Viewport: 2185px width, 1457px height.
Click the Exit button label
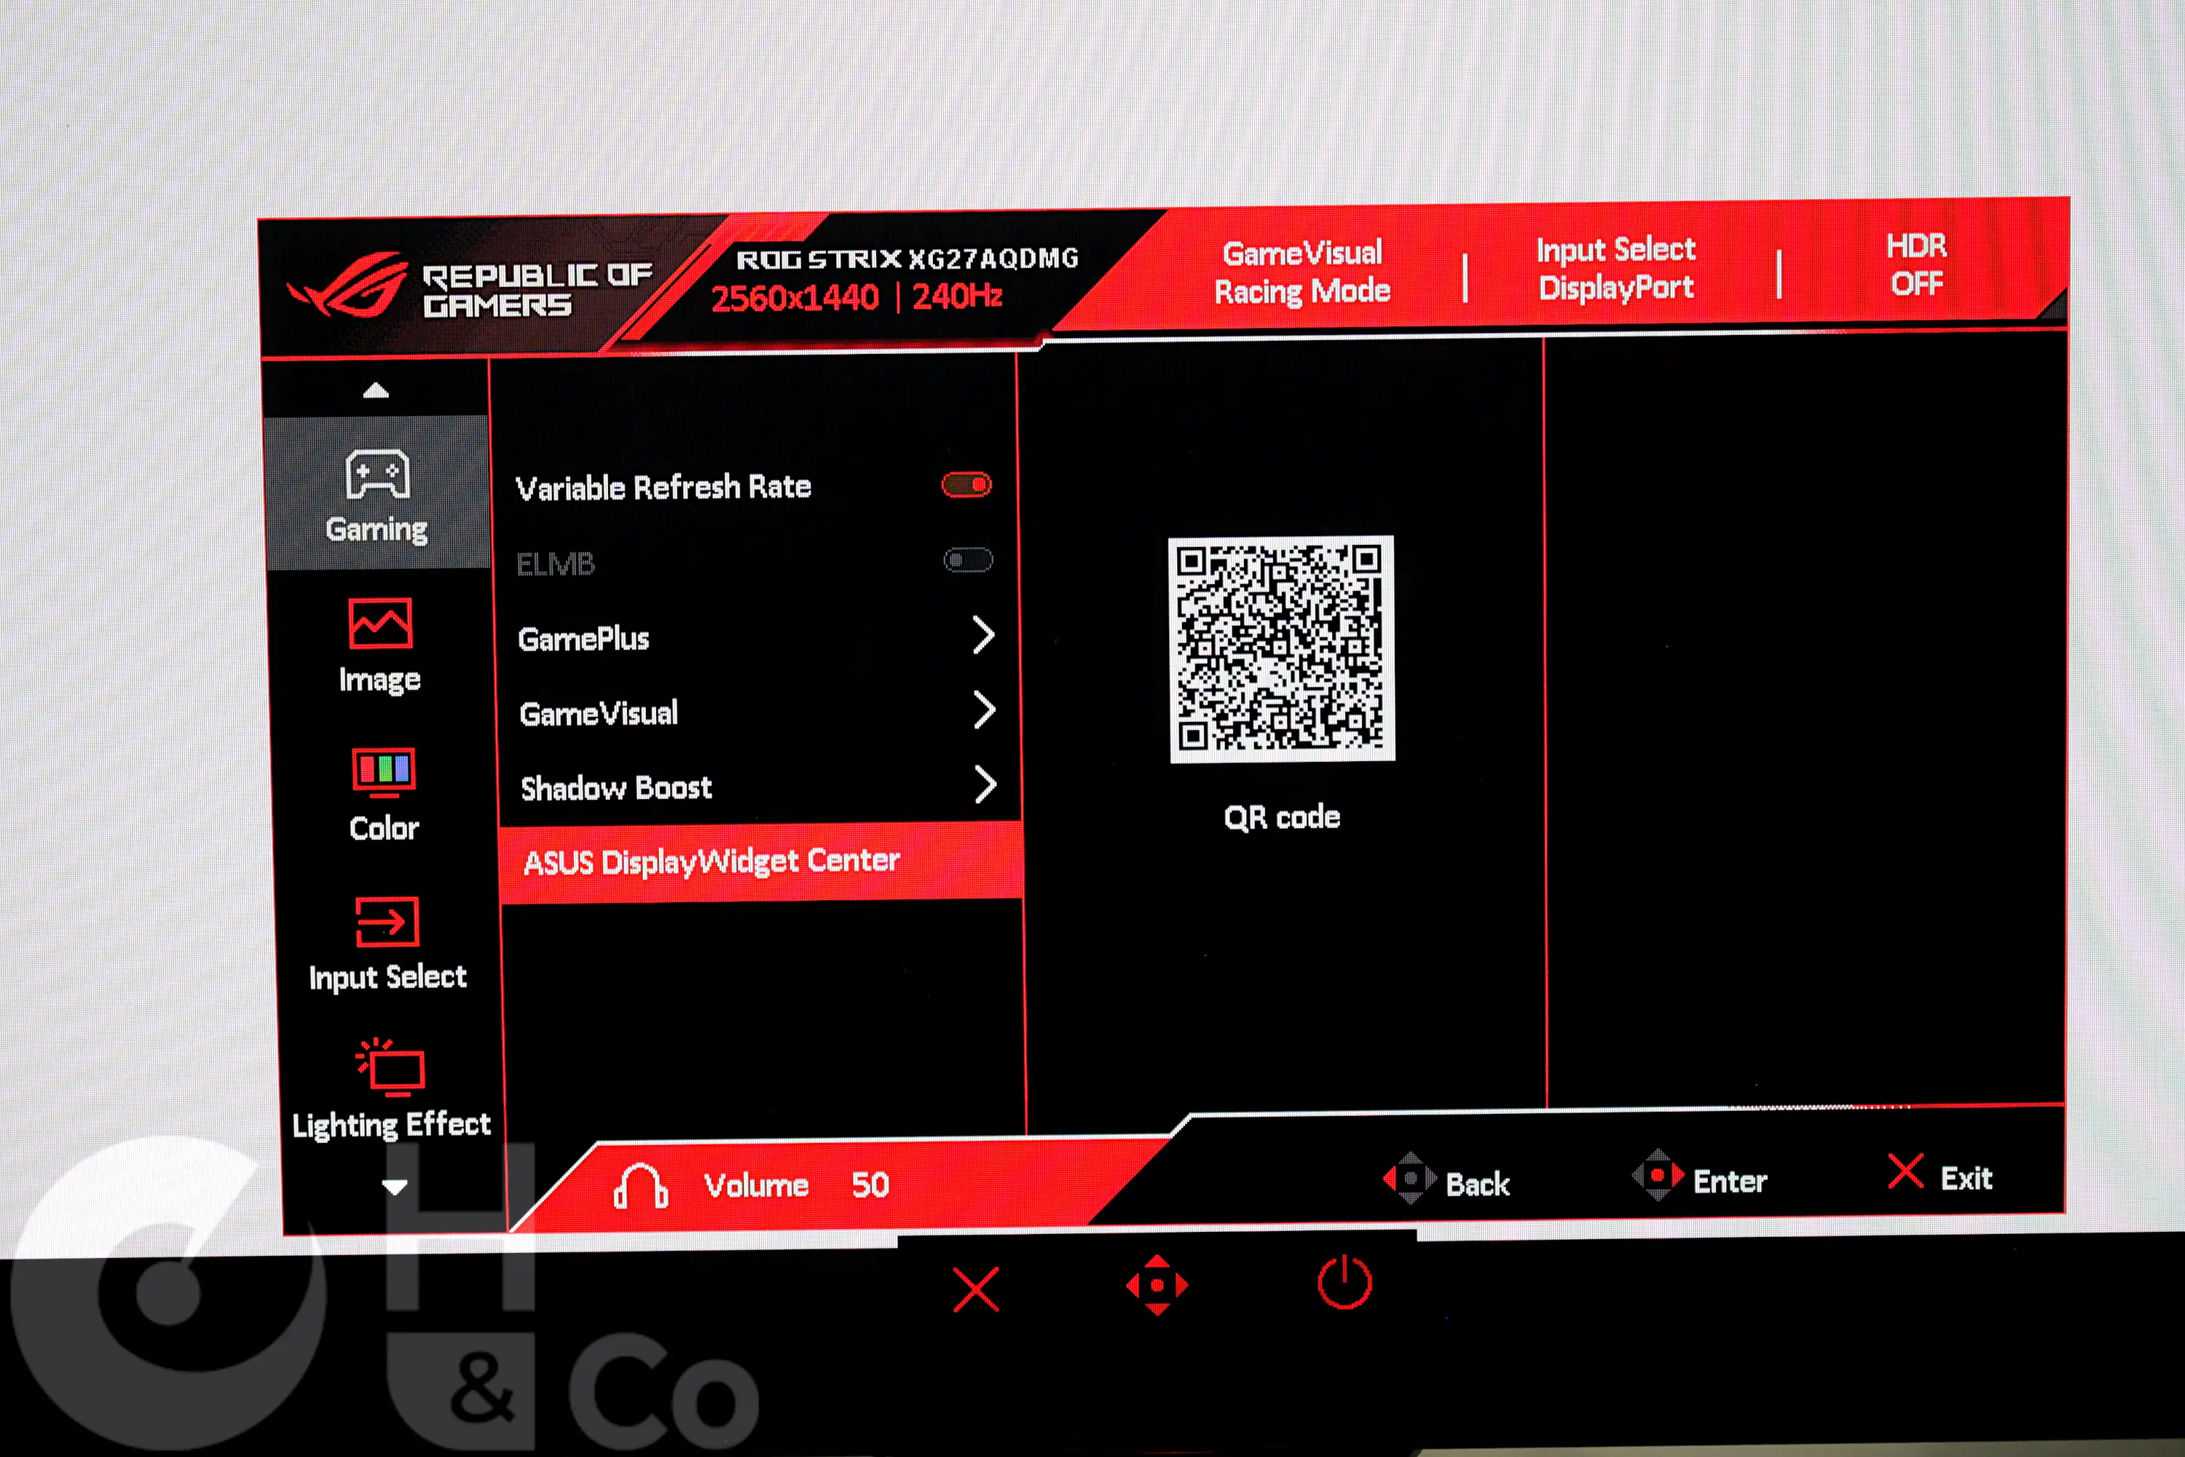[1966, 1178]
